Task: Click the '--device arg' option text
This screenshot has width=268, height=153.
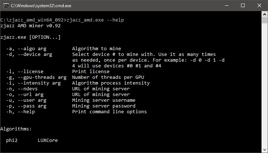Action: [x=35, y=54]
